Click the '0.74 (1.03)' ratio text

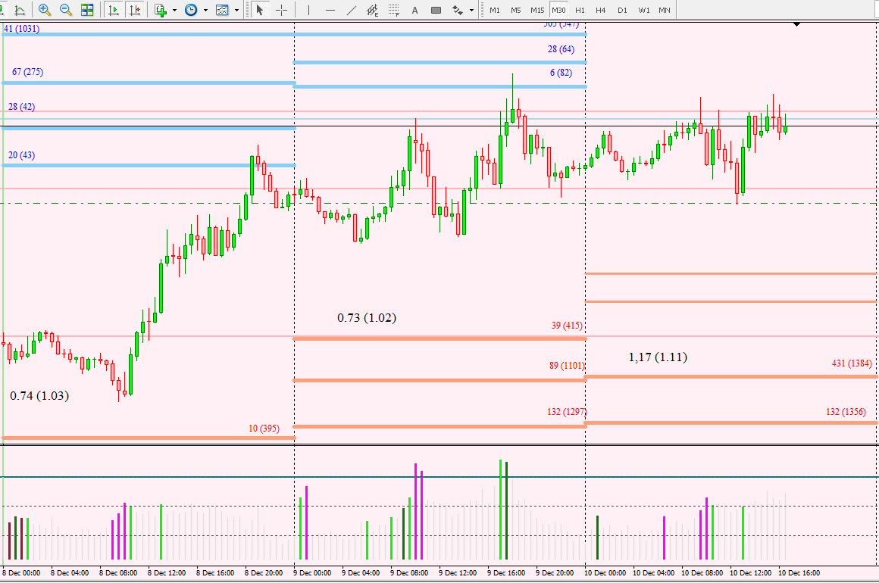[39, 395]
